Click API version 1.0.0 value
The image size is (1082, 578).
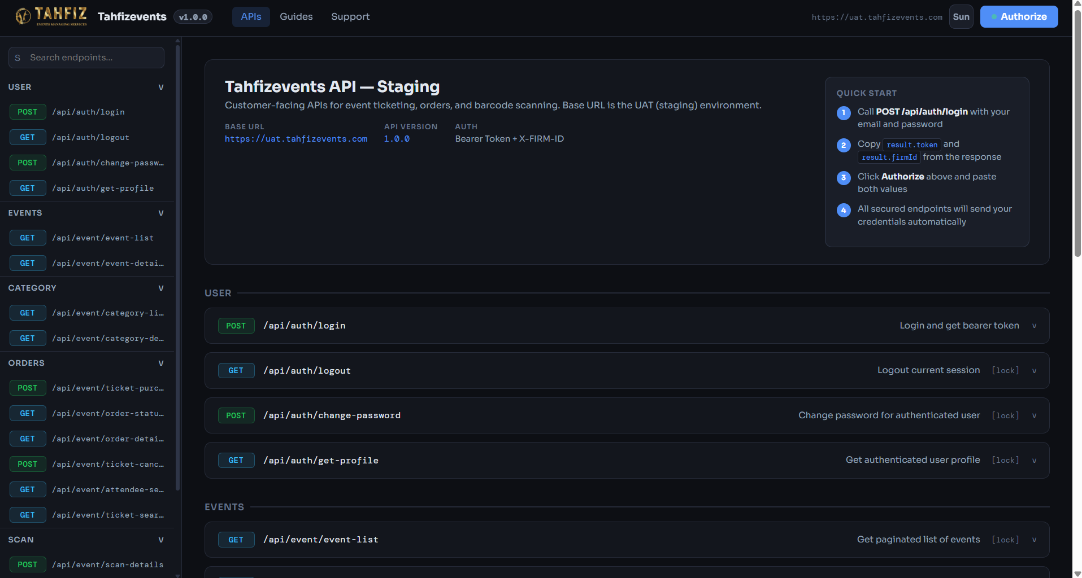pyautogui.click(x=397, y=139)
